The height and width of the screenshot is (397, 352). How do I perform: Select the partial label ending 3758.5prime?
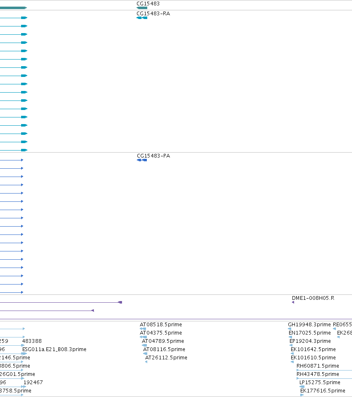pos(16,391)
